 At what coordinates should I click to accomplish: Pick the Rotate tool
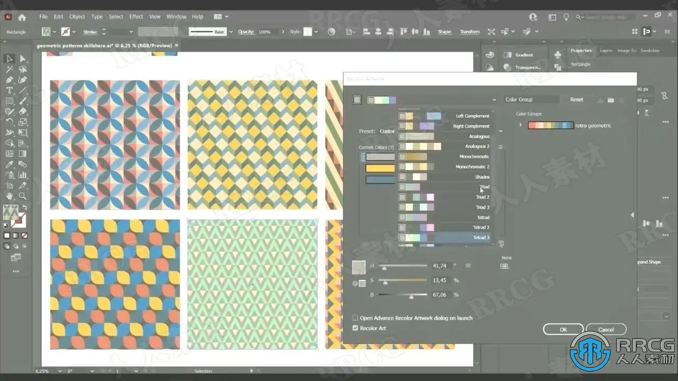(10, 122)
